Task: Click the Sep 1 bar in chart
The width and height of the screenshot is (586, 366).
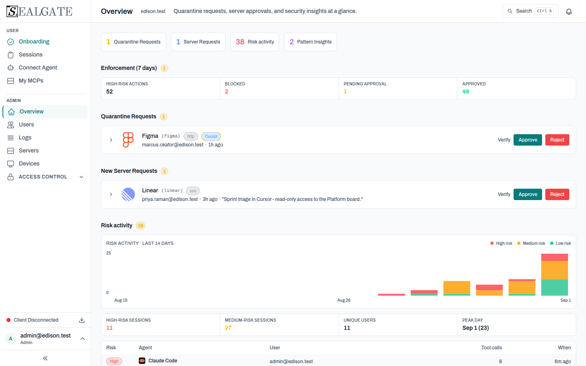Action: pos(554,274)
